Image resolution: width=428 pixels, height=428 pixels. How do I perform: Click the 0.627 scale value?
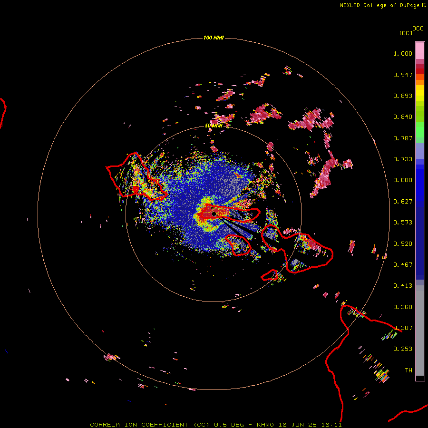tap(403, 202)
